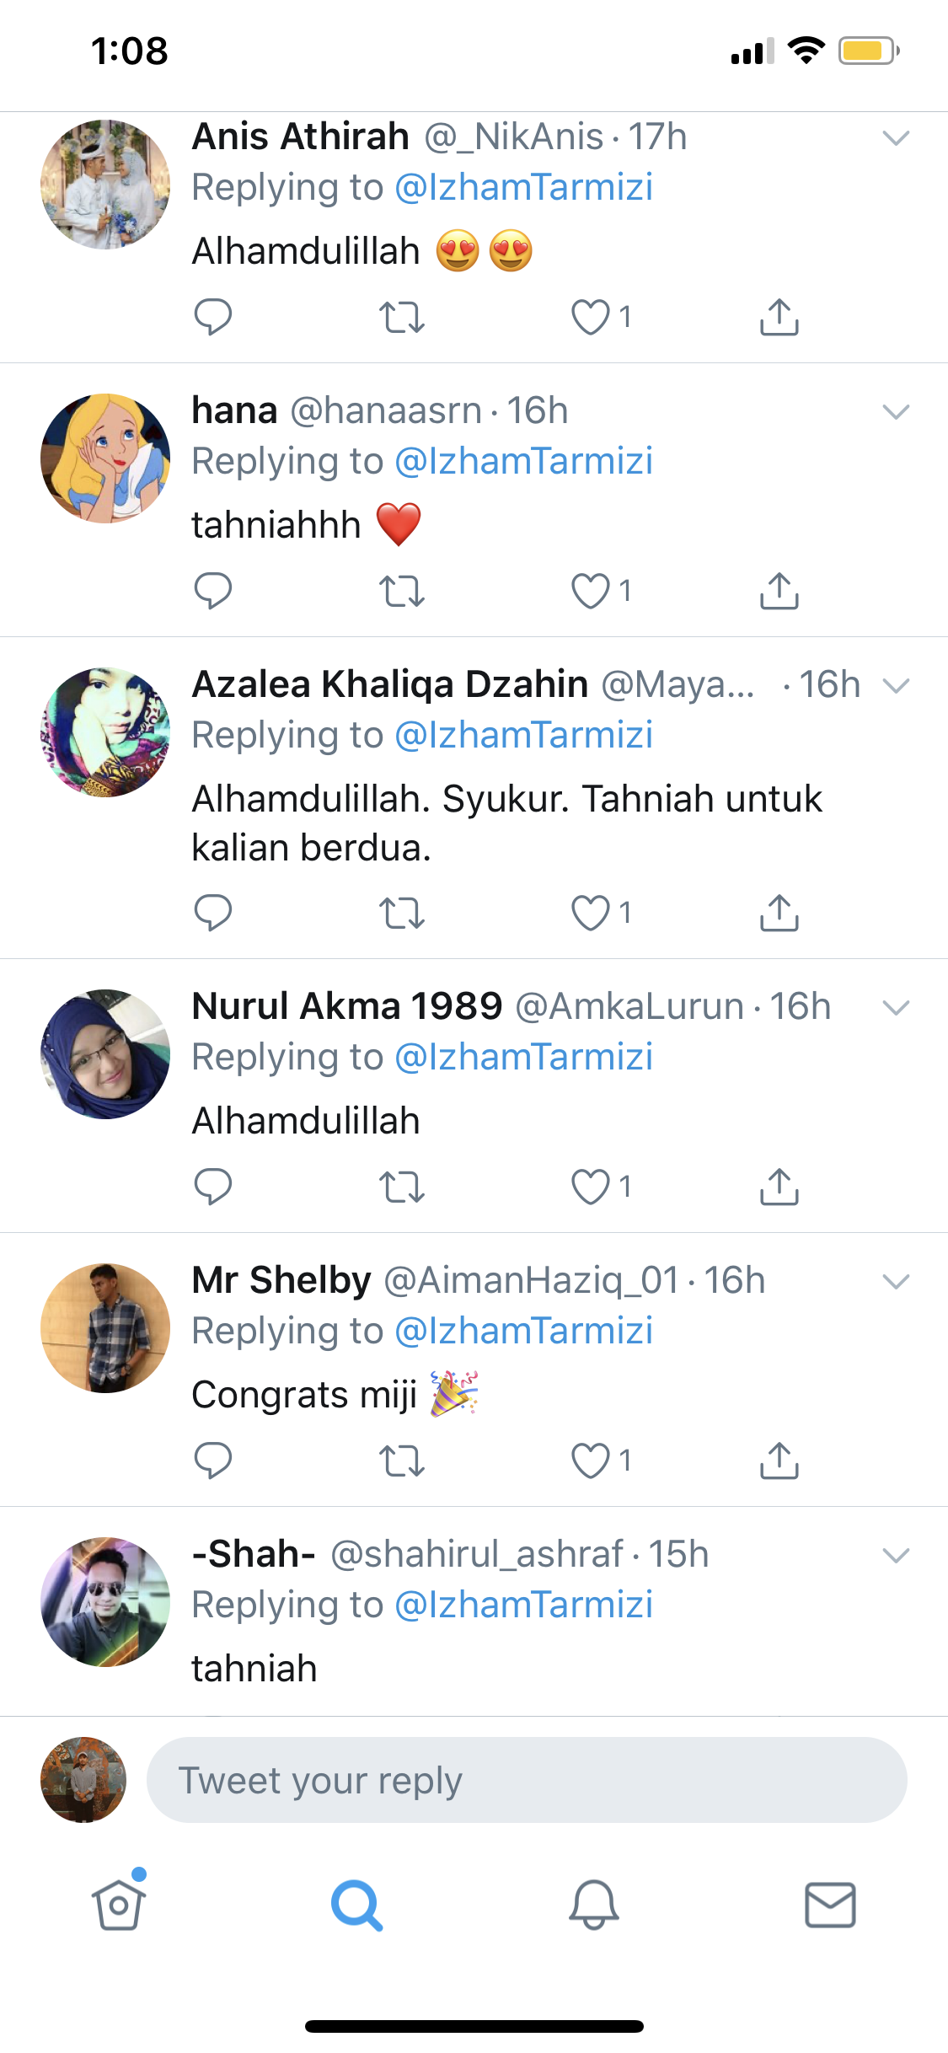This screenshot has width=948, height=2053.
Task: Like Mr Shelby's Congrats miji tweet
Action: pos(591,1461)
